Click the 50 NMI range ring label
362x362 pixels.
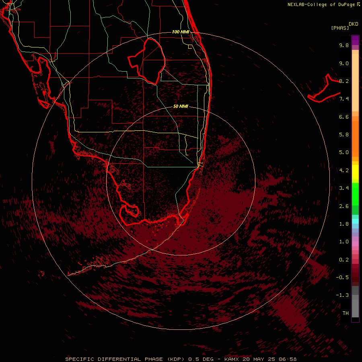pos(181,107)
